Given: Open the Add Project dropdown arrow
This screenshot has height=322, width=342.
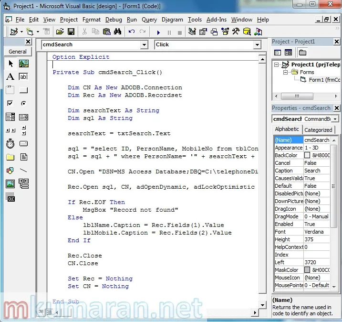Looking at the screenshot, I should pyautogui.click(x=21, y=32).
